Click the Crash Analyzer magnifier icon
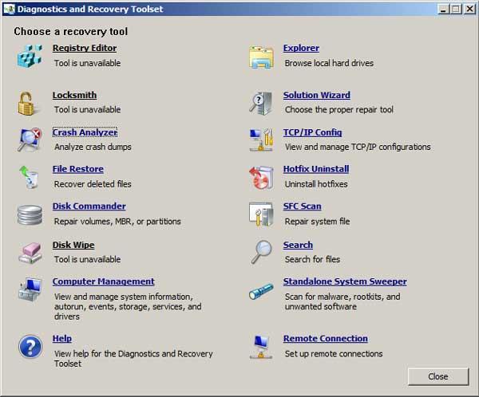The image size is (479, 397). [30, 140]
